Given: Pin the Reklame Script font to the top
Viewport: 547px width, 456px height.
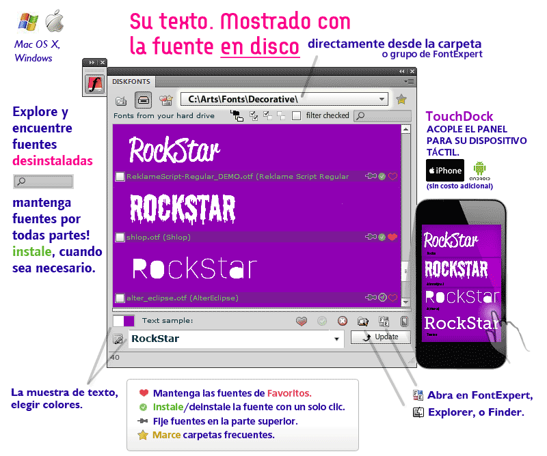Looking at the screenshot, I should click(371, 176).
